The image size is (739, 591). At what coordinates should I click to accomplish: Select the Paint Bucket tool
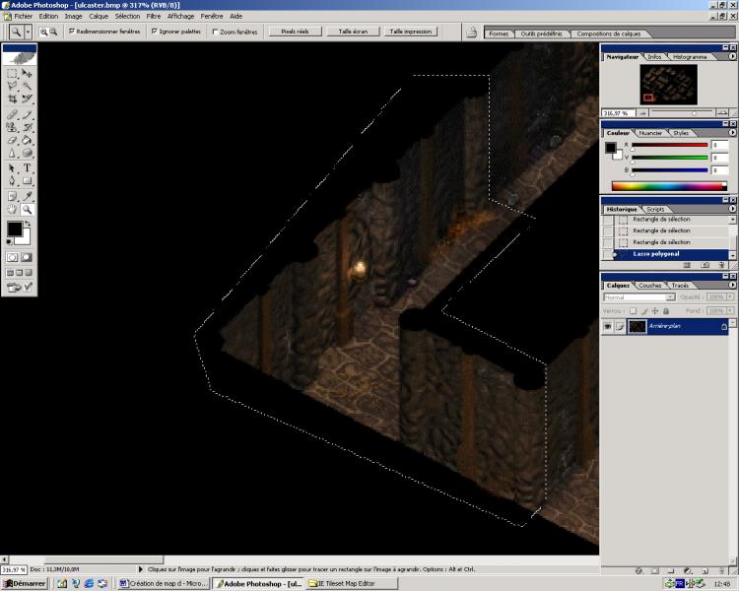click(27, 140)
